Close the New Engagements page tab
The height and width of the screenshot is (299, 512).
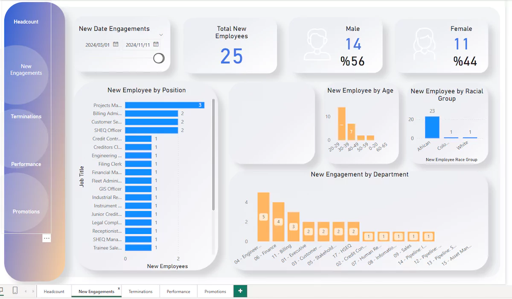coord(119,289)
